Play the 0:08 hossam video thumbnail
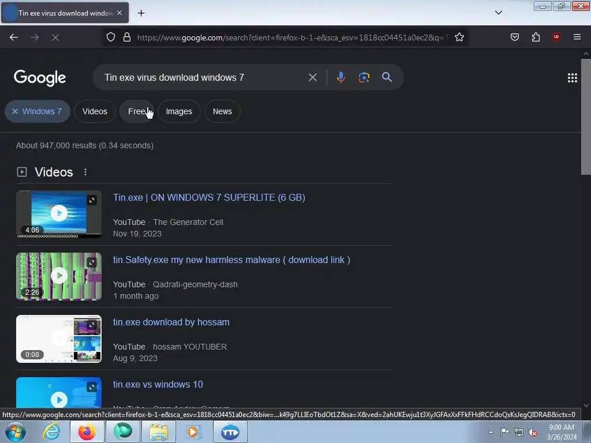The width and height of the screenshot is (591, 443). pyautogui.click(x=59, y=339)
